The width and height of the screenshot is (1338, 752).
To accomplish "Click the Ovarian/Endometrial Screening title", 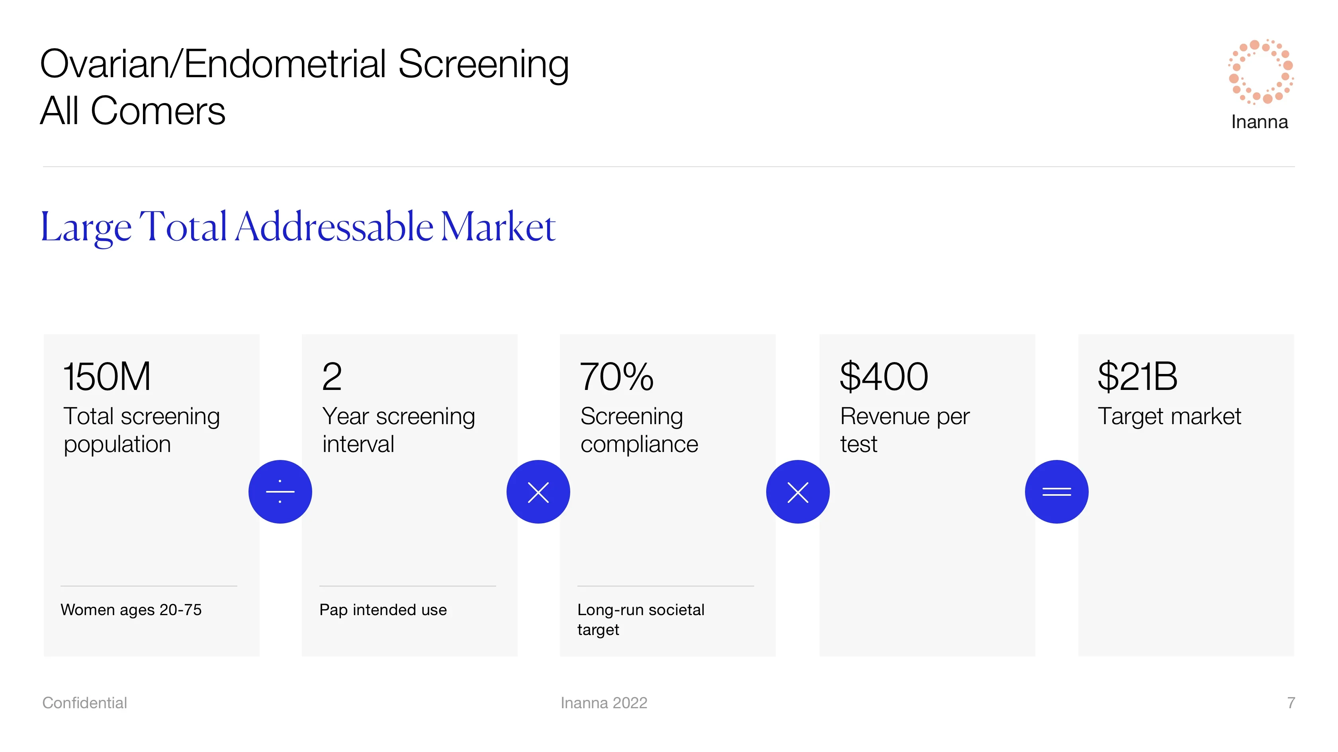I will (x=304, y=64).
